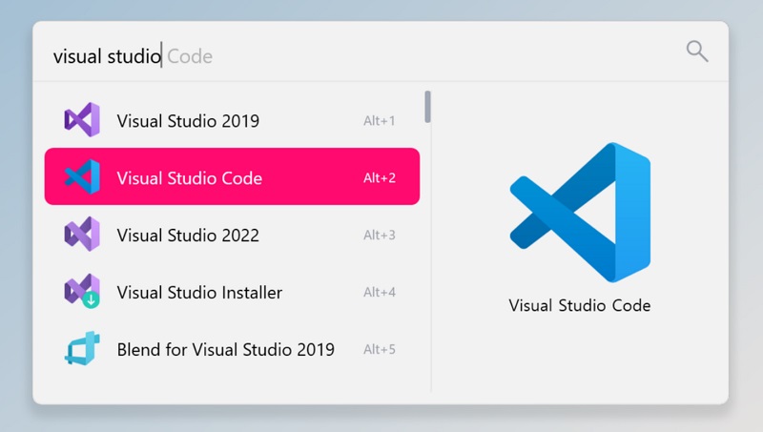Viewport: 763px width, 432px height.
Task: Open Visual Studio Installer entry
Action: (199, 293)
